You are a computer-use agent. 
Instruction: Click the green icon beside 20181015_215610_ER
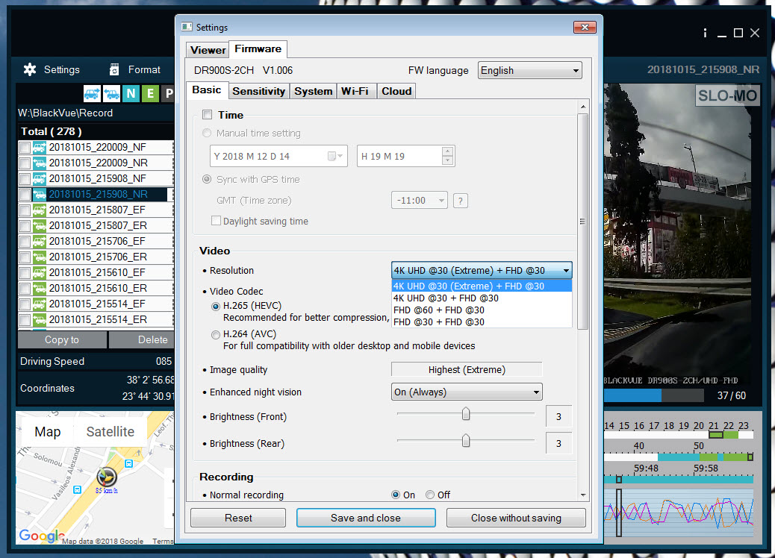[x=40, y=289]
